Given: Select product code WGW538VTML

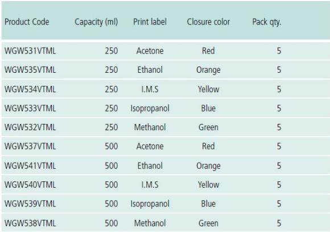Looking at the screenshot, I should tap(30, 223).
